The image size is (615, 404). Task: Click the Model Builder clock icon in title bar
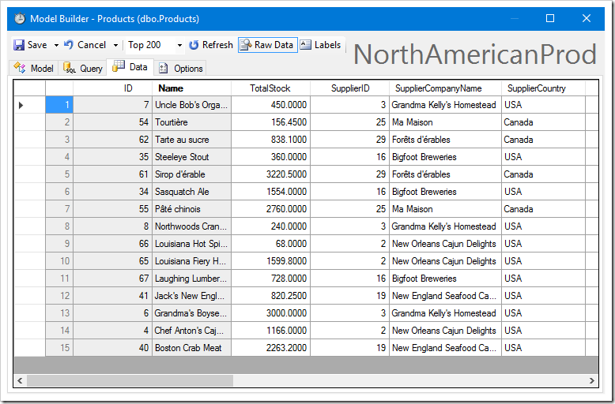pyautogui.click(x=20, y=18)
